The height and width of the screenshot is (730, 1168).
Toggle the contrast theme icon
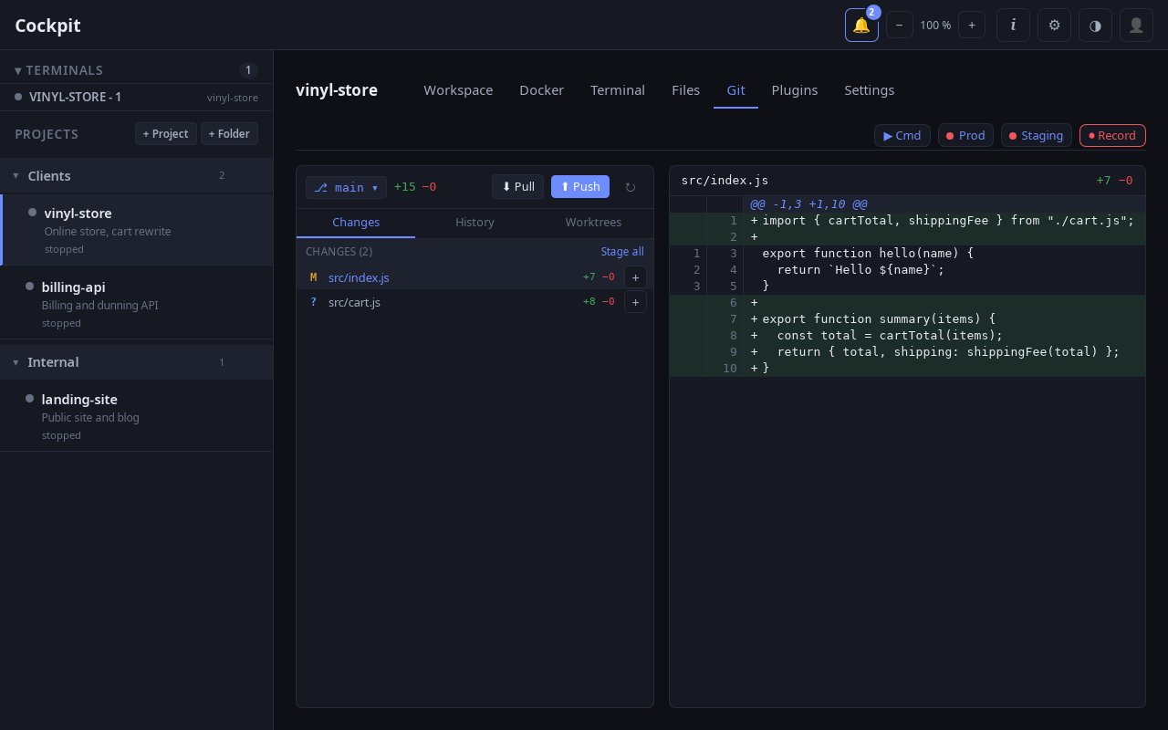point(1095,26)
